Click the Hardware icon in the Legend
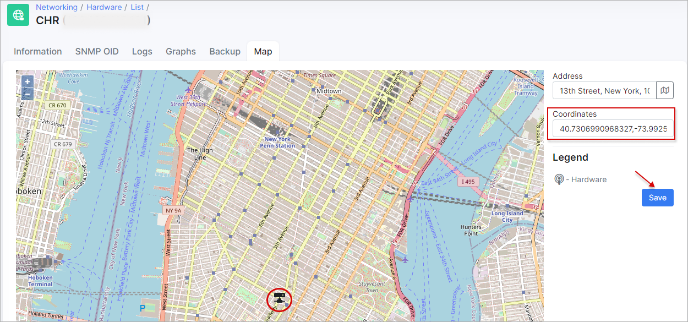 [x=559, y=179]
